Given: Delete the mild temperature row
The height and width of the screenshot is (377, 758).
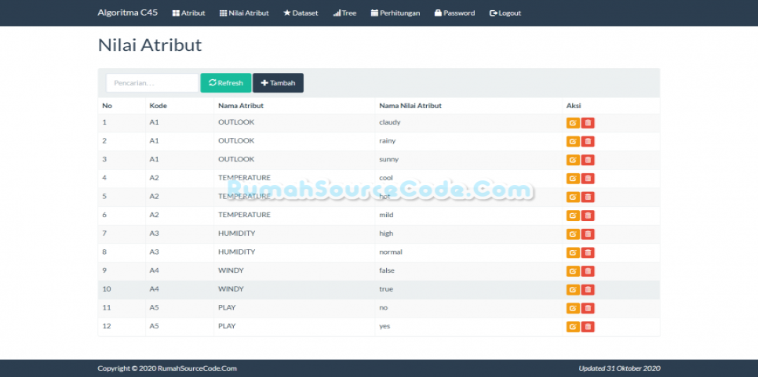Looking at the screenshot, I should pos(588,216).
